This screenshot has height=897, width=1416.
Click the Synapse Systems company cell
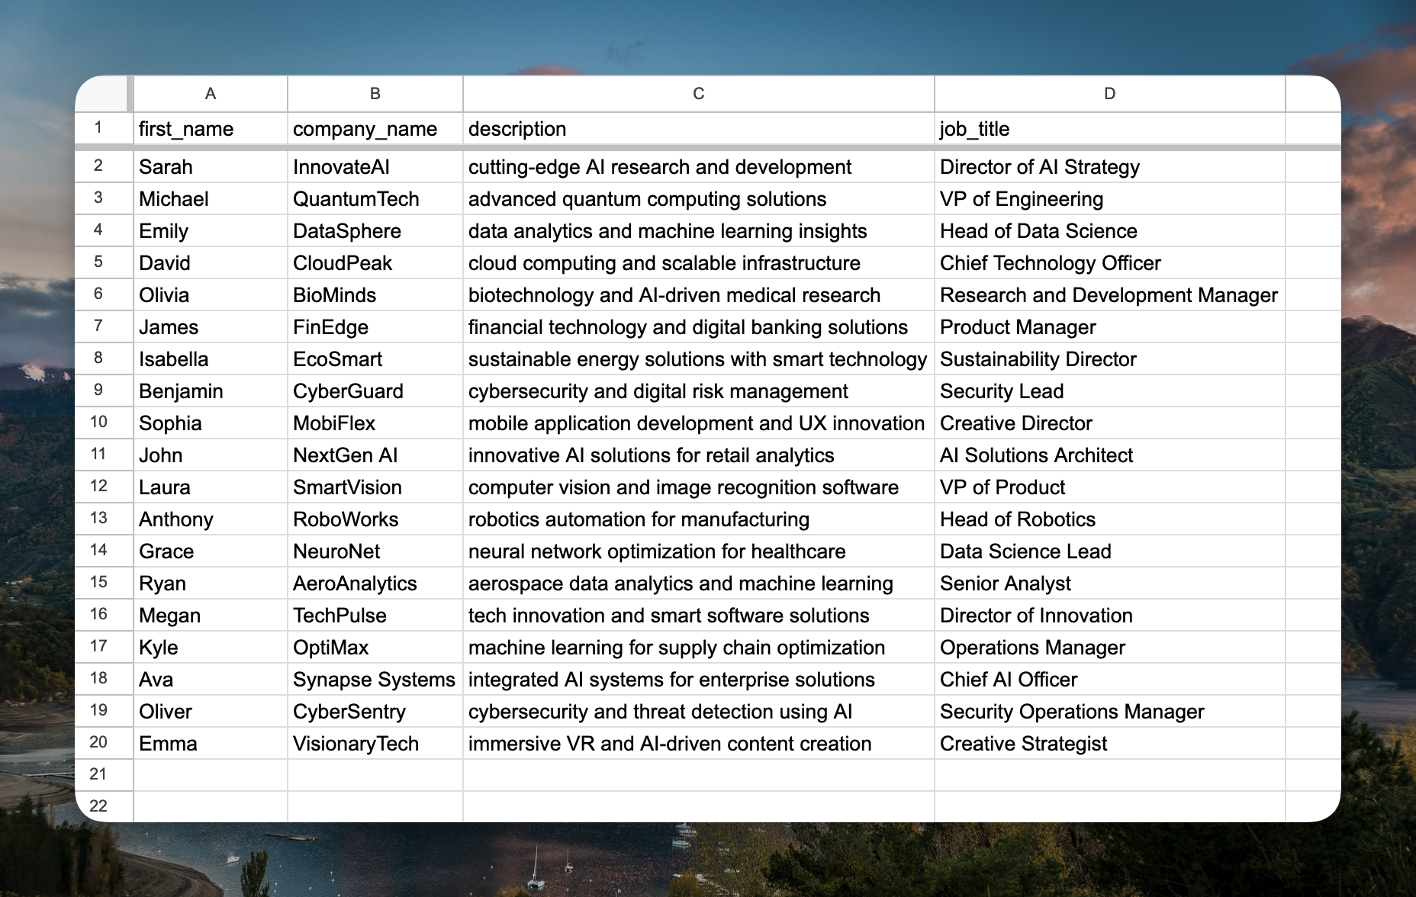[375, 679]
